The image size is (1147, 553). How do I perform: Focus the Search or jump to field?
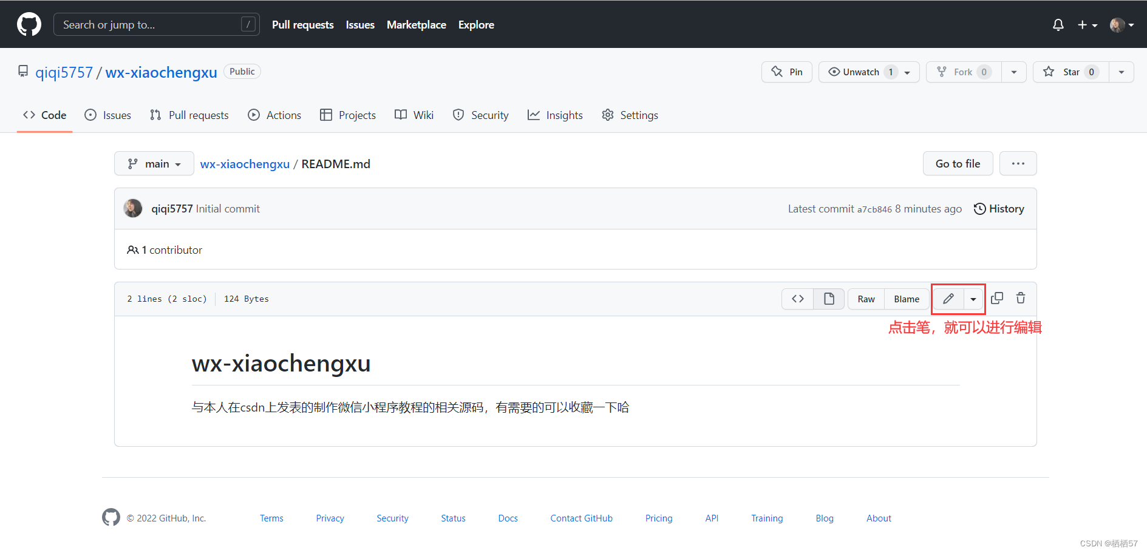(x=157, y=24)
